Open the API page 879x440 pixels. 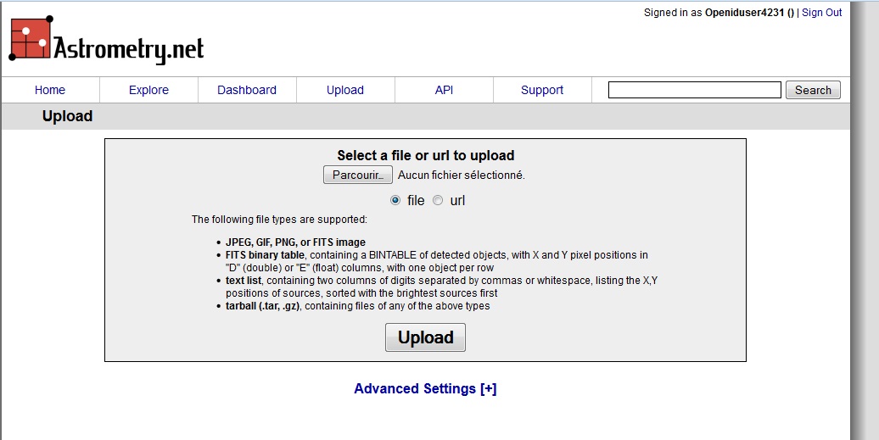(x=444, y=90)
